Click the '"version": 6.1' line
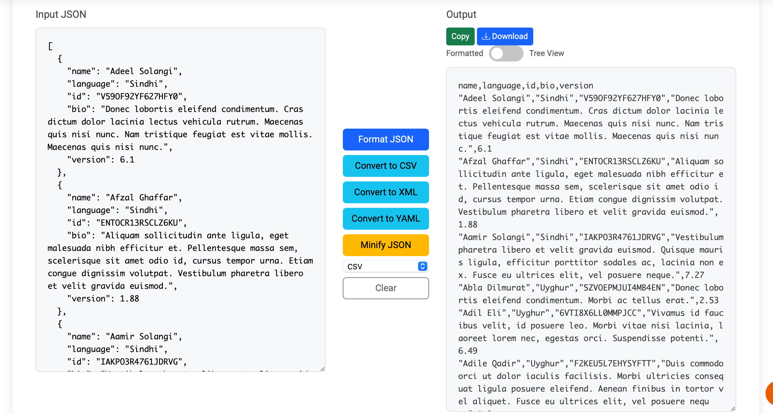773x414 pixels. click(101, 160)
